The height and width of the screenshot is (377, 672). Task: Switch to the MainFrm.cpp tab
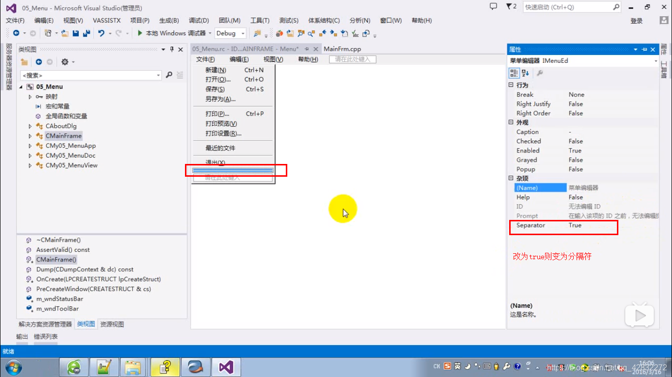click(342, 49)
